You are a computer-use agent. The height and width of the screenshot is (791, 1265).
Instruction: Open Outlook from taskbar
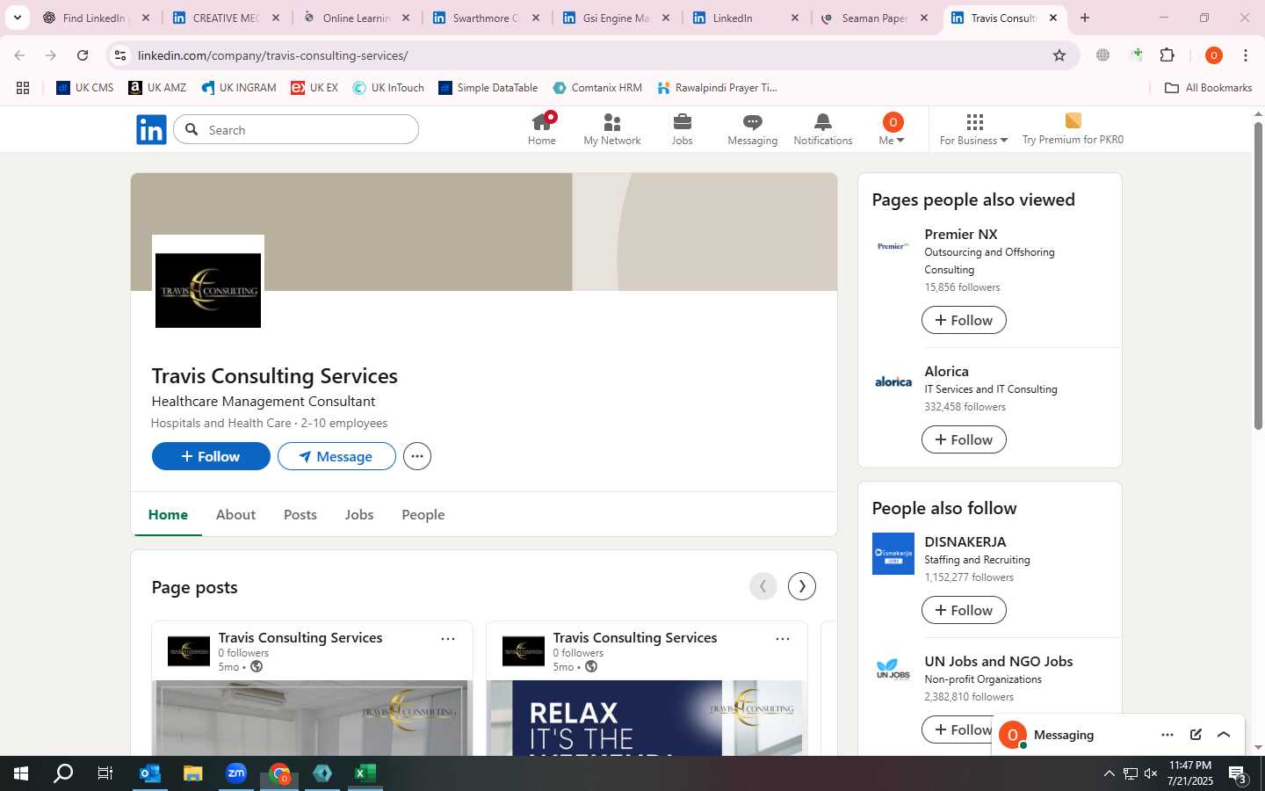150,773
